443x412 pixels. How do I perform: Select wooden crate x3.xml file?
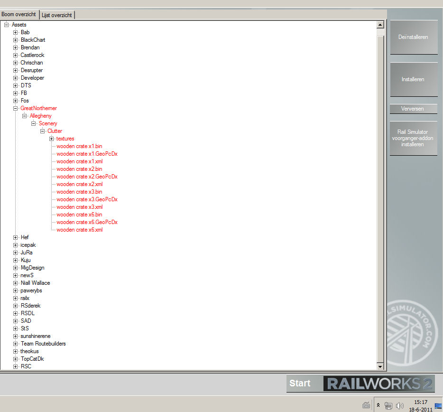(x=79, y=207)
